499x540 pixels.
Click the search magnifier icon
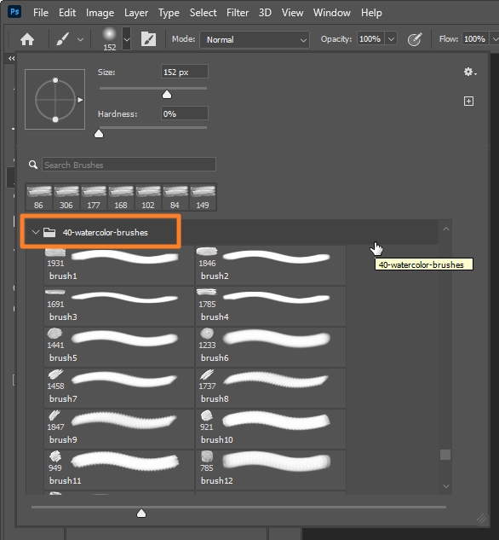click(33, 165)
